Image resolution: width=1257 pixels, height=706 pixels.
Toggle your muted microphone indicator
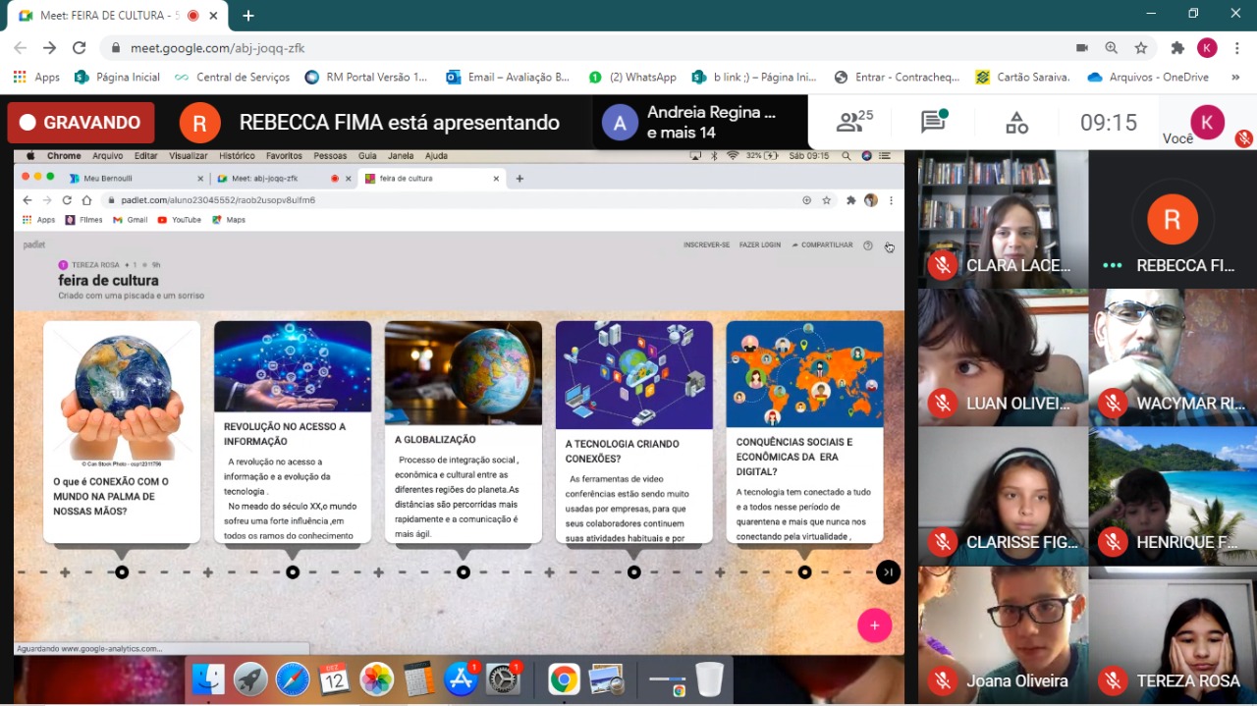(1243, 138)
